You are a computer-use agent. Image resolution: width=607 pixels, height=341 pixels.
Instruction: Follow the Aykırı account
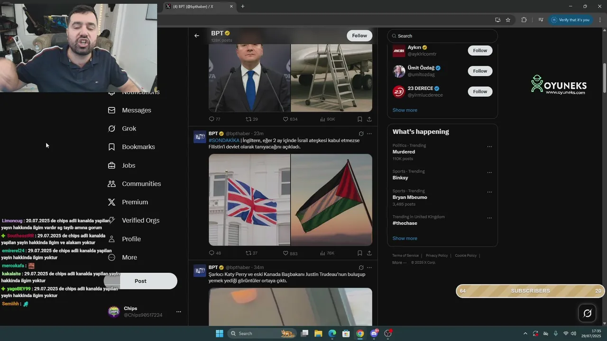pyautogui.click(x=480, y=51)
